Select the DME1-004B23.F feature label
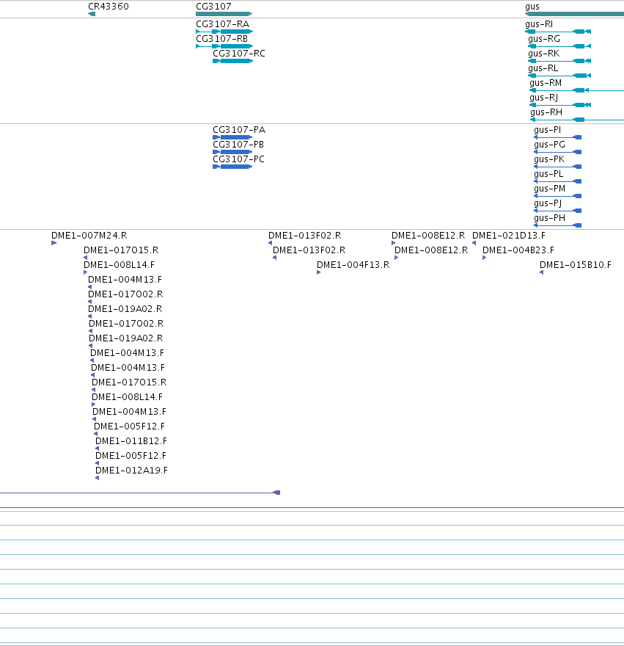Image resolution: width=624 pixels, height=646 pixels. [x=518, y=250]
